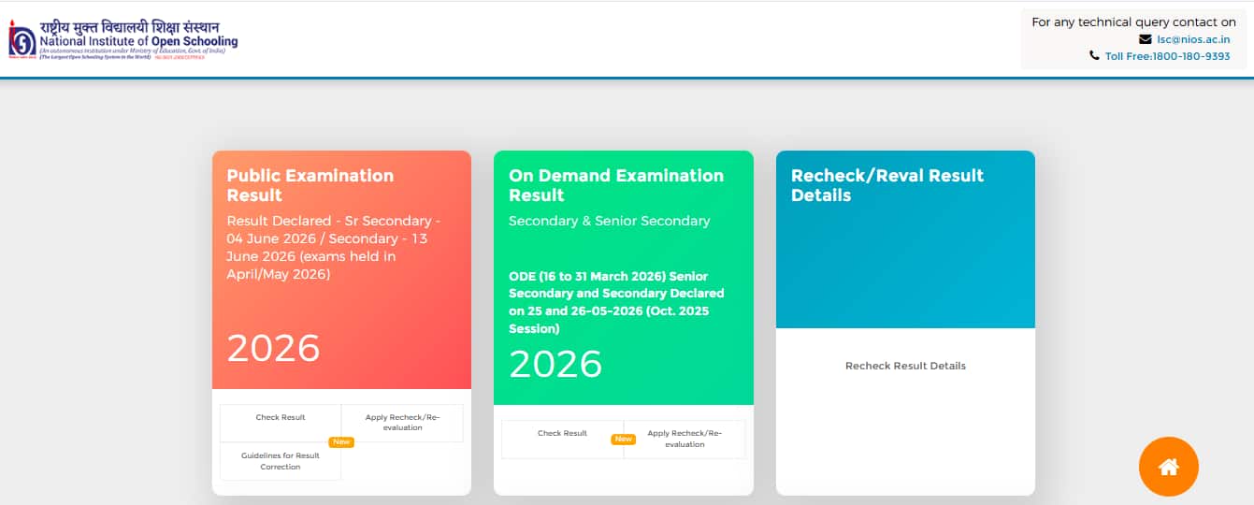Open Apply Recheck/Re-evaluation under On Demand Examination

685,439
